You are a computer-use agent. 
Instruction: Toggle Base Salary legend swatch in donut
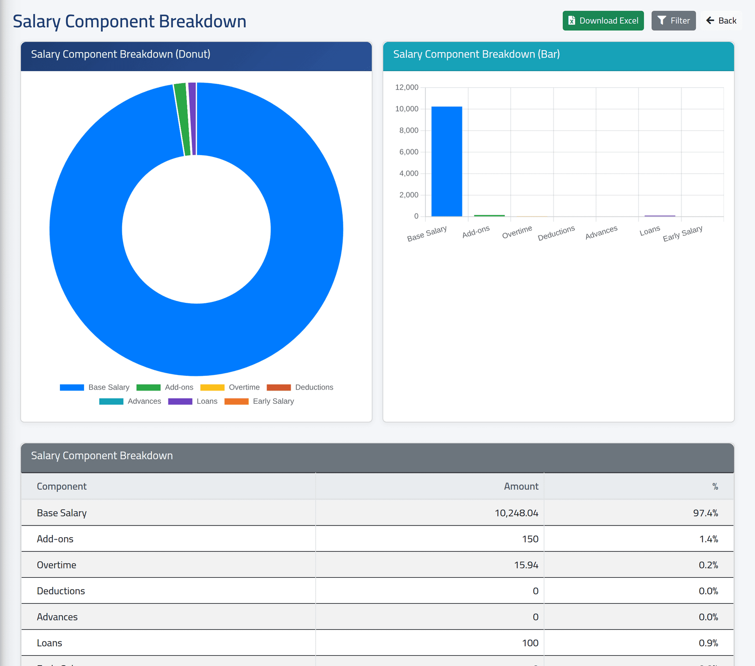tap(72, 387)
